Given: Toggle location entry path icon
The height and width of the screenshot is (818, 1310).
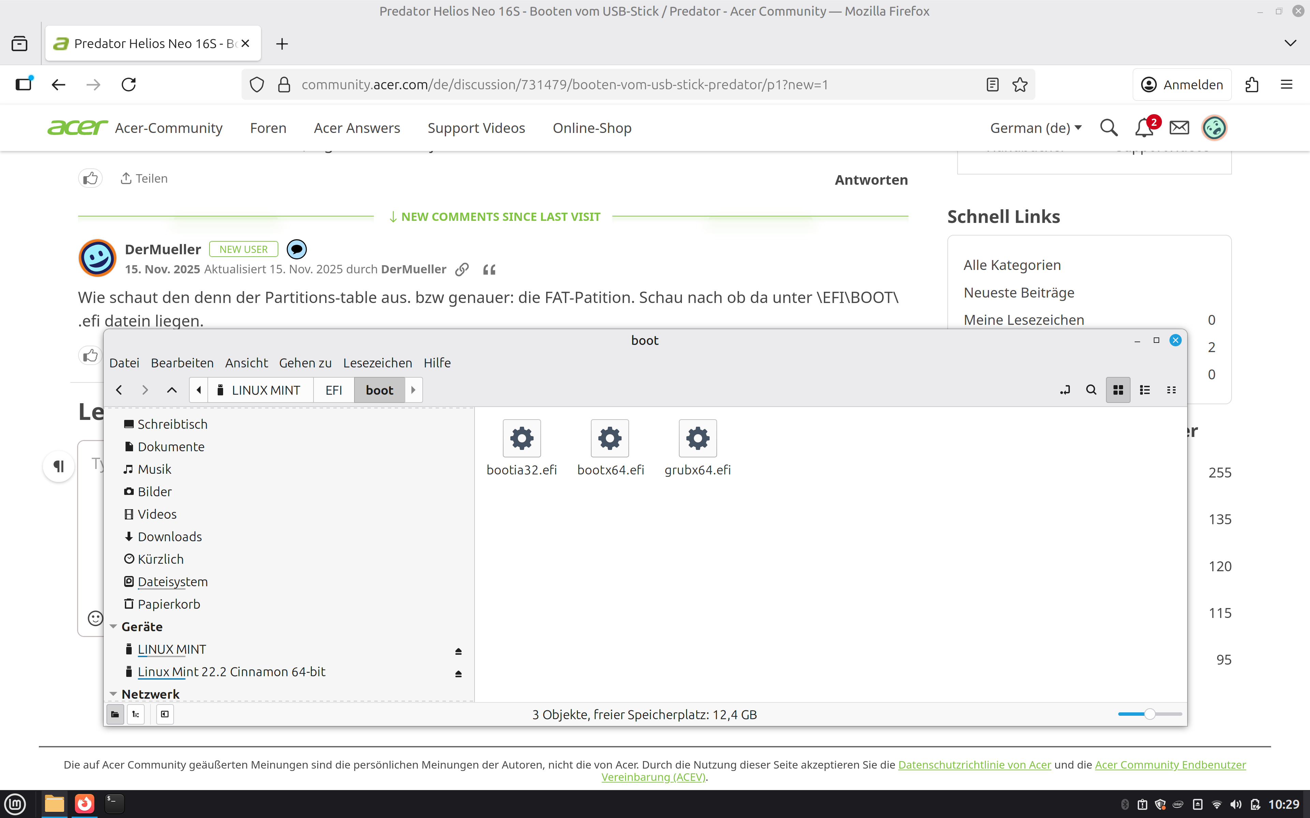Looking at the screenshot, I should coord(1065,390).
